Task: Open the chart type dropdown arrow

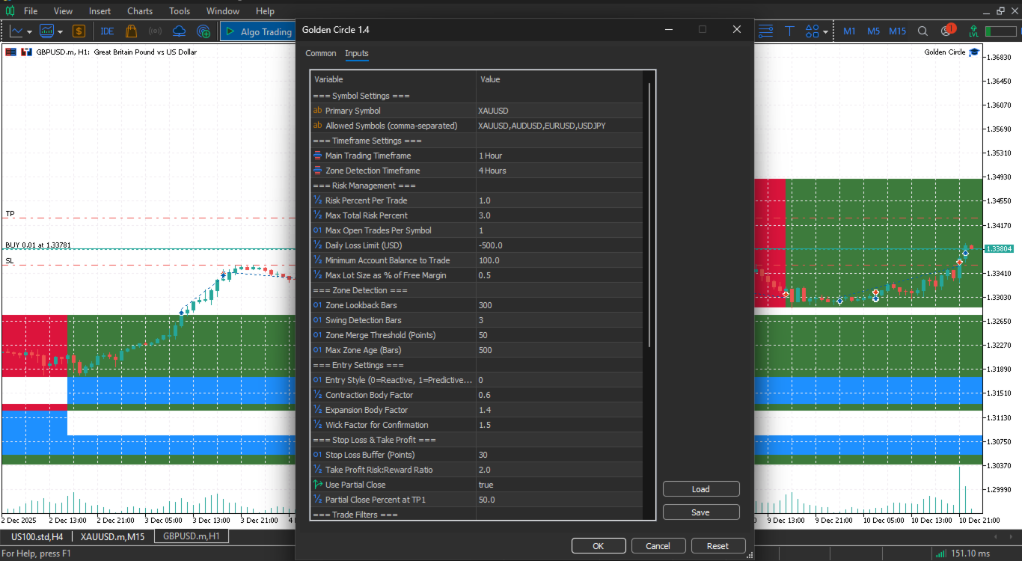Action: (x=29, y=32)
